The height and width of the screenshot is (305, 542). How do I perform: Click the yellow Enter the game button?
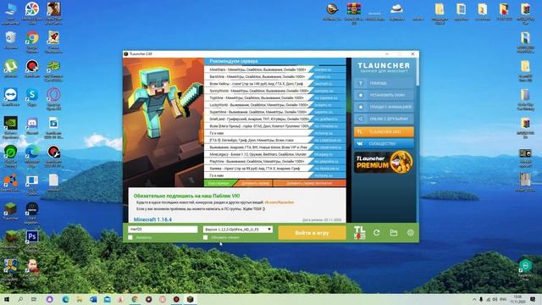312,233
